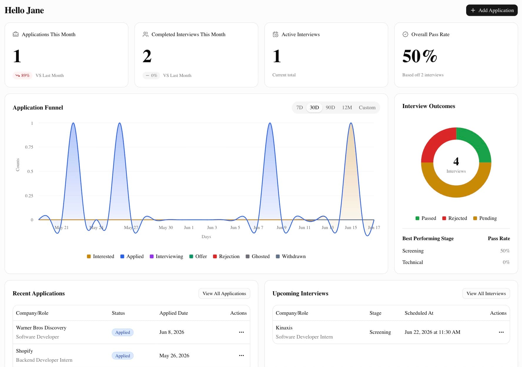Viewport: 522px width, 367px height.
Task: Click Software Developer Intern role text
Action: [x=304, y=337]
